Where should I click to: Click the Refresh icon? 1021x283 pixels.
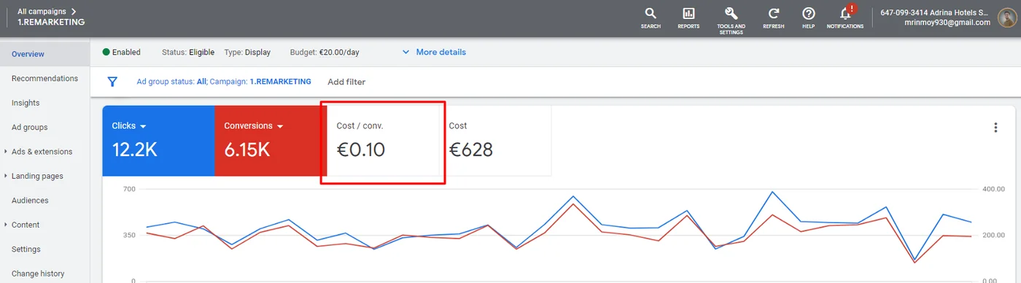click(x=774, y=14)
